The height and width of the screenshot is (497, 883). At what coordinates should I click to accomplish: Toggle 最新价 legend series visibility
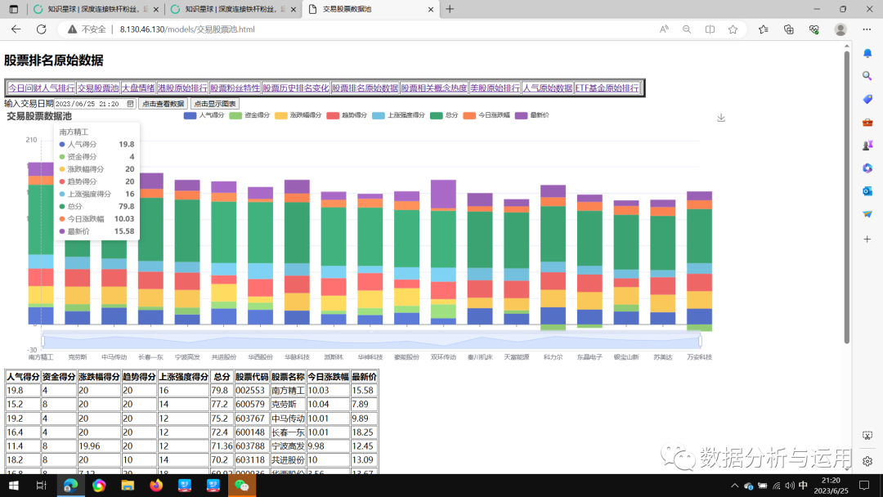click(531, 116)
